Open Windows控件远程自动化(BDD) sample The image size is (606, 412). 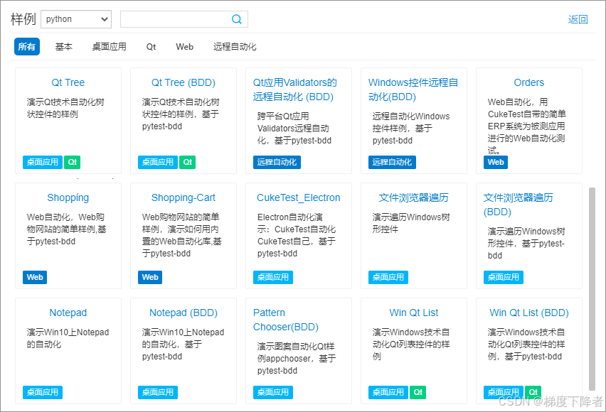point(413,90)
